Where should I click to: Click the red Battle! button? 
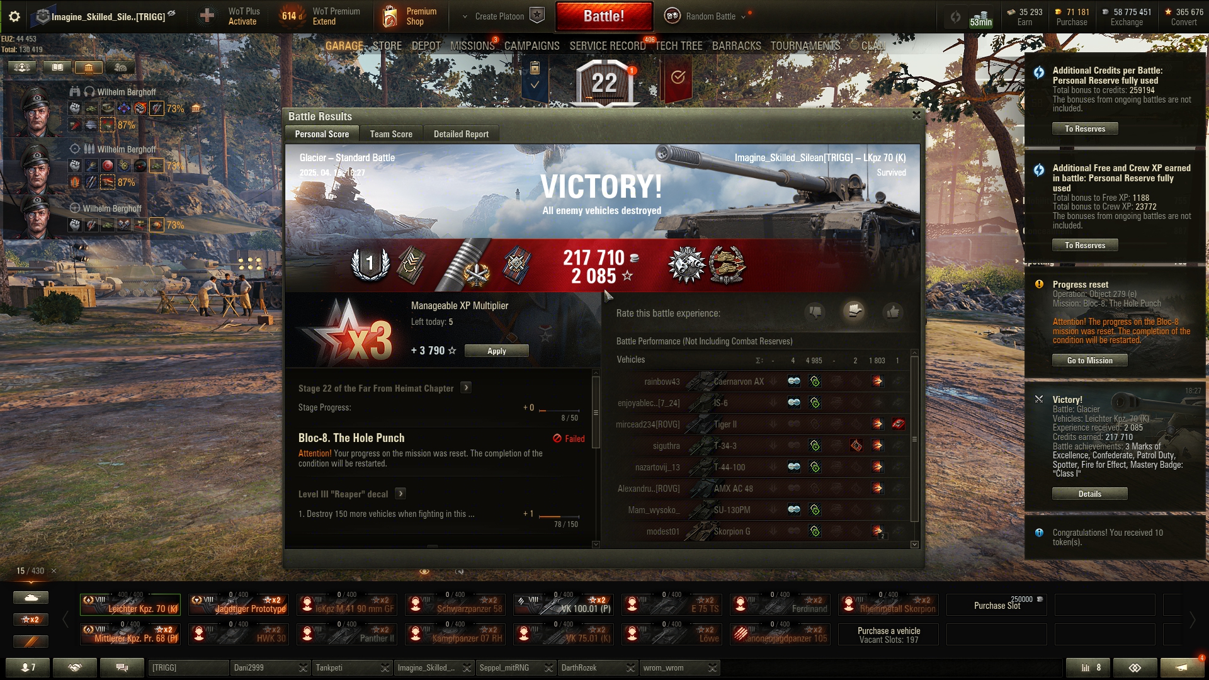click(604, 16)
